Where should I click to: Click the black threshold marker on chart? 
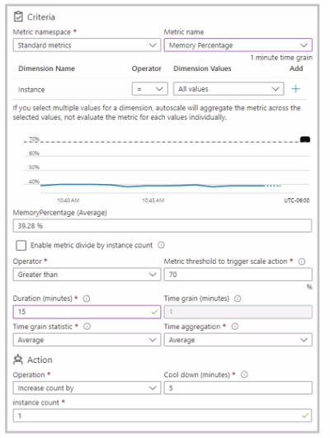coord(305,139)
